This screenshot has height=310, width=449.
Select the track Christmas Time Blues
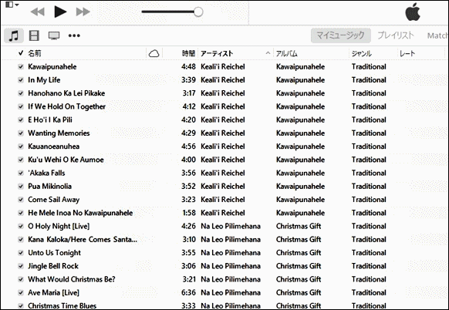[62, 305]
